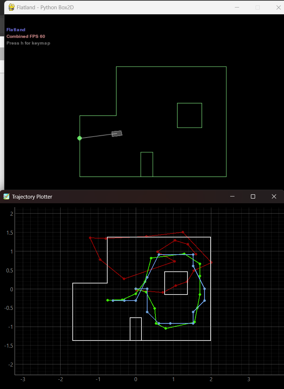Click y-axis label 0.5 in the plotter
The image size is (284, 389).
[10, 270]
